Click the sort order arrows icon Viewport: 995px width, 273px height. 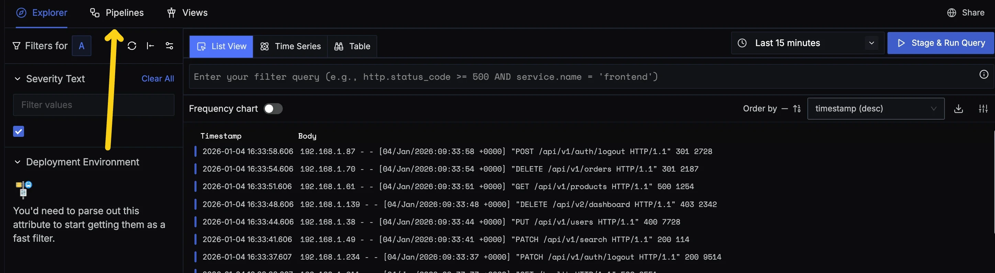point(797,109)
